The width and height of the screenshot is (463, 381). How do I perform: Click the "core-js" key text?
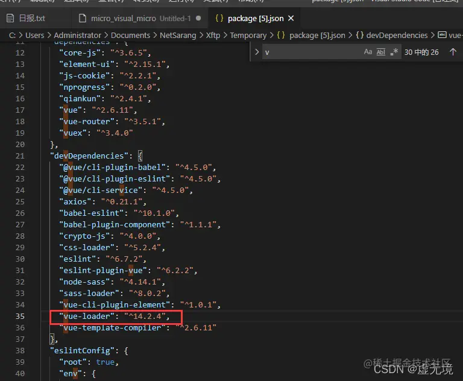click(x=80, y=53)
